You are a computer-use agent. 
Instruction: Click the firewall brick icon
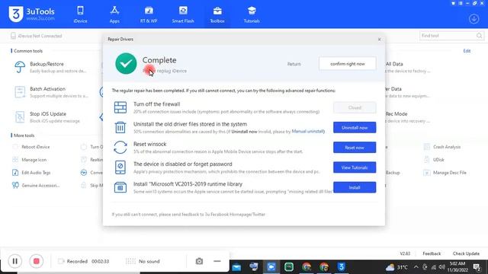tap(120, 107)
